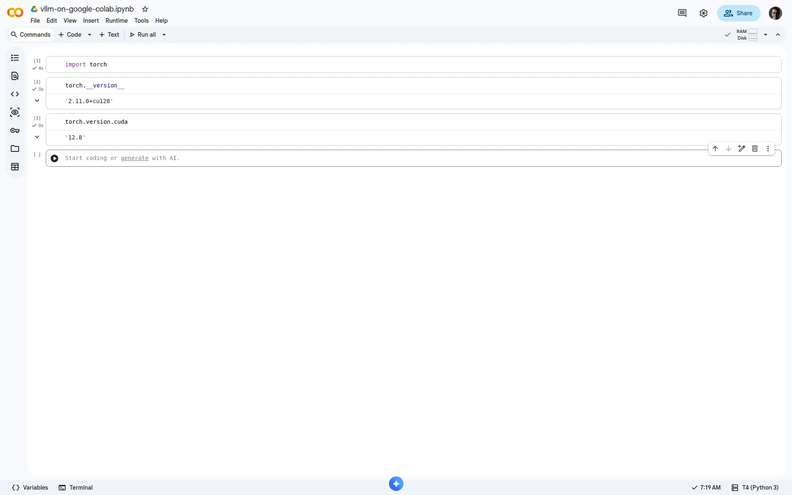
Task: Click into the empty code cell editor
Action: (413, 158)
